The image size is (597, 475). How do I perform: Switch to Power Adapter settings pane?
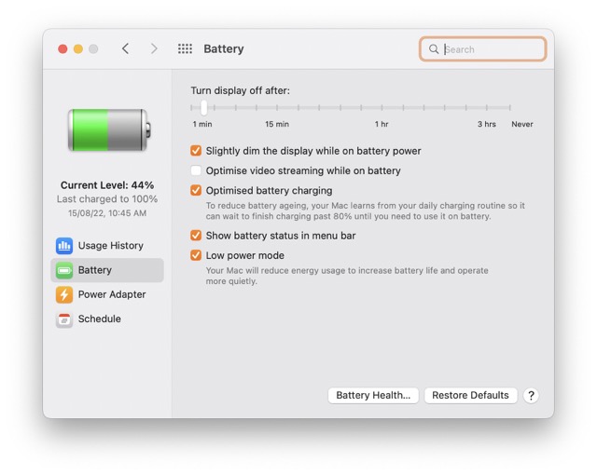point(111,294)
